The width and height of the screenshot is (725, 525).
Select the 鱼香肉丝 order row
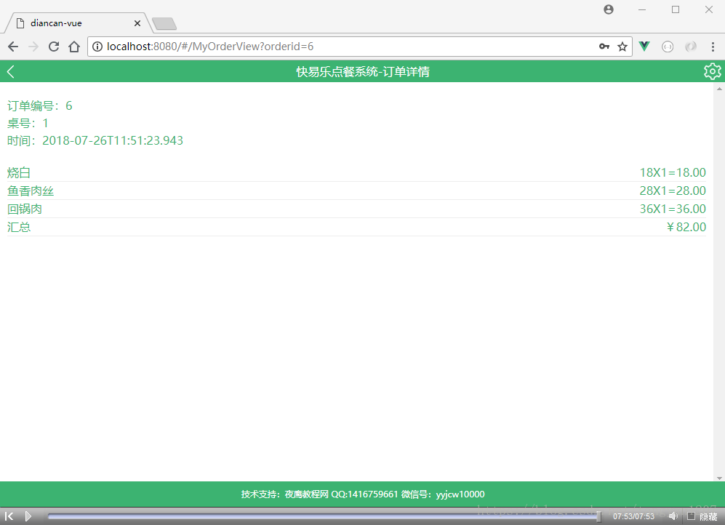pyautogui.click(x=356, y=191)
